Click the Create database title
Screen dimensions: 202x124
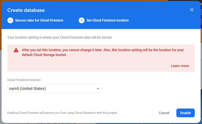pyautogui.click(x=26, y=10)
